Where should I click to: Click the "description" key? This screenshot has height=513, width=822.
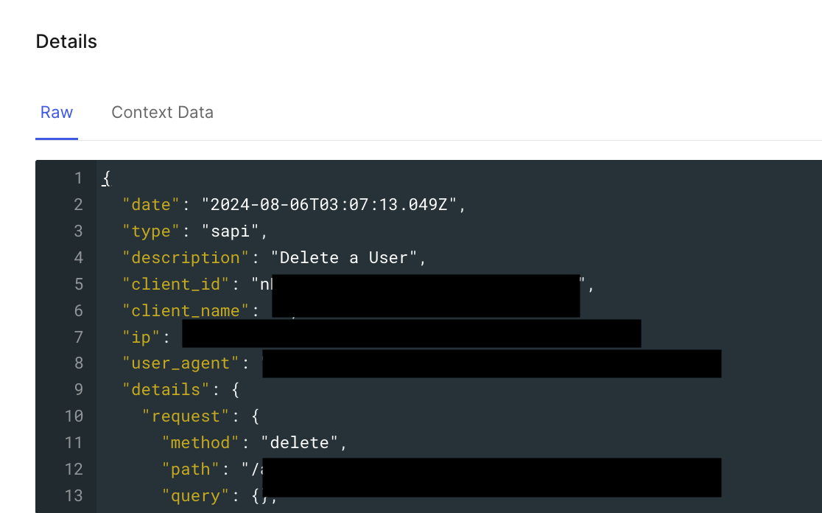186,257
